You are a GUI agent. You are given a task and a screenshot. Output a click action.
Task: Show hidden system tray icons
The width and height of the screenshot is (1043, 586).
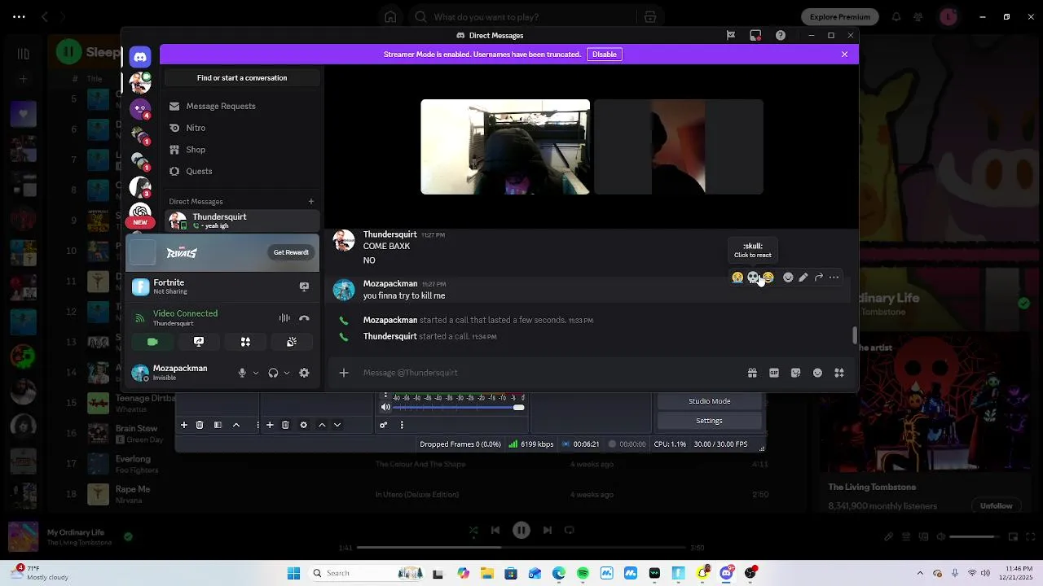(x=920, y=573)
